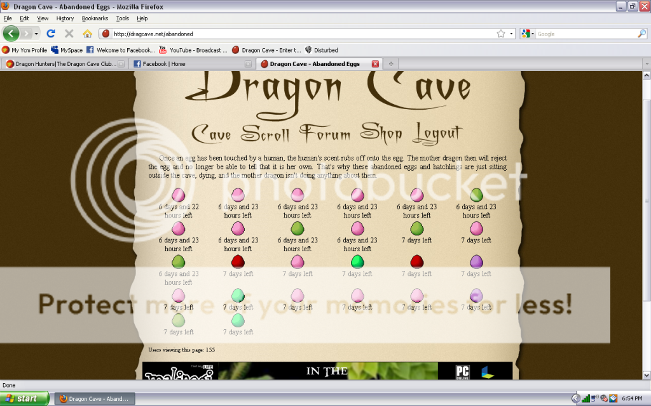
Task: Reload the current page
Action: [51, 34]
